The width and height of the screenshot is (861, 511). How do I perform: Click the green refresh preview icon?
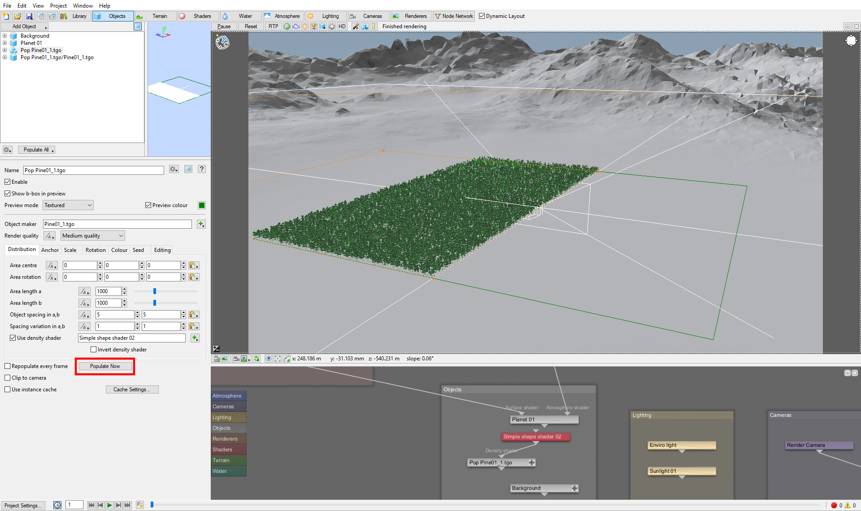257,359
